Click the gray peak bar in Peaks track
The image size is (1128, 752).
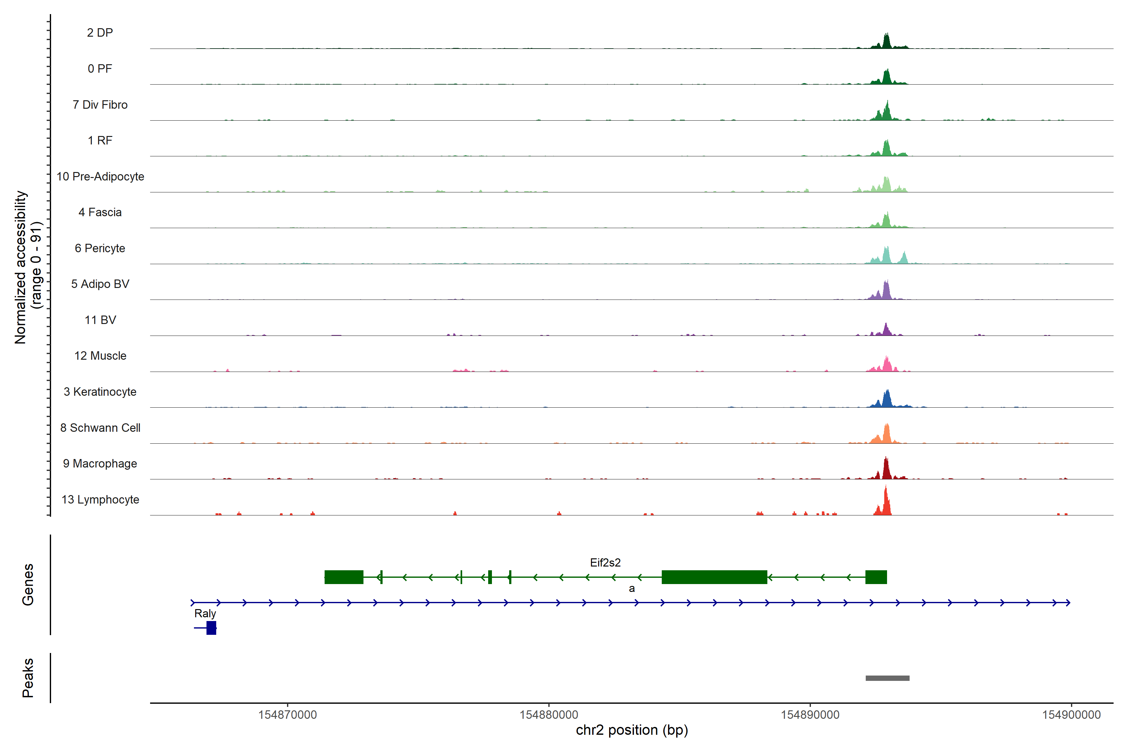pos(887,678)
